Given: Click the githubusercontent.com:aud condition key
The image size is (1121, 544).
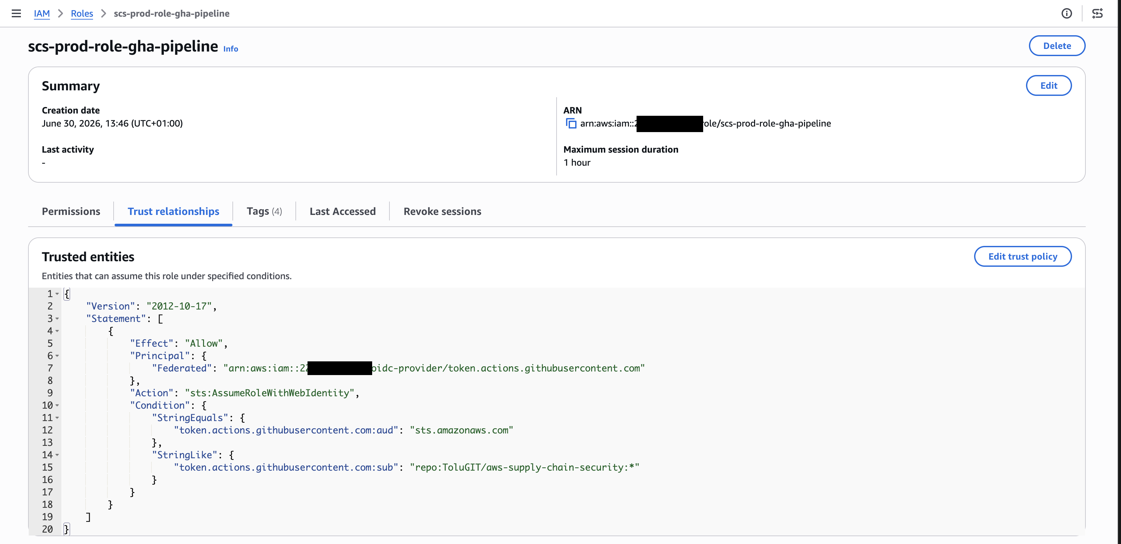Looking at the screenshot, I should click(286, 430).
